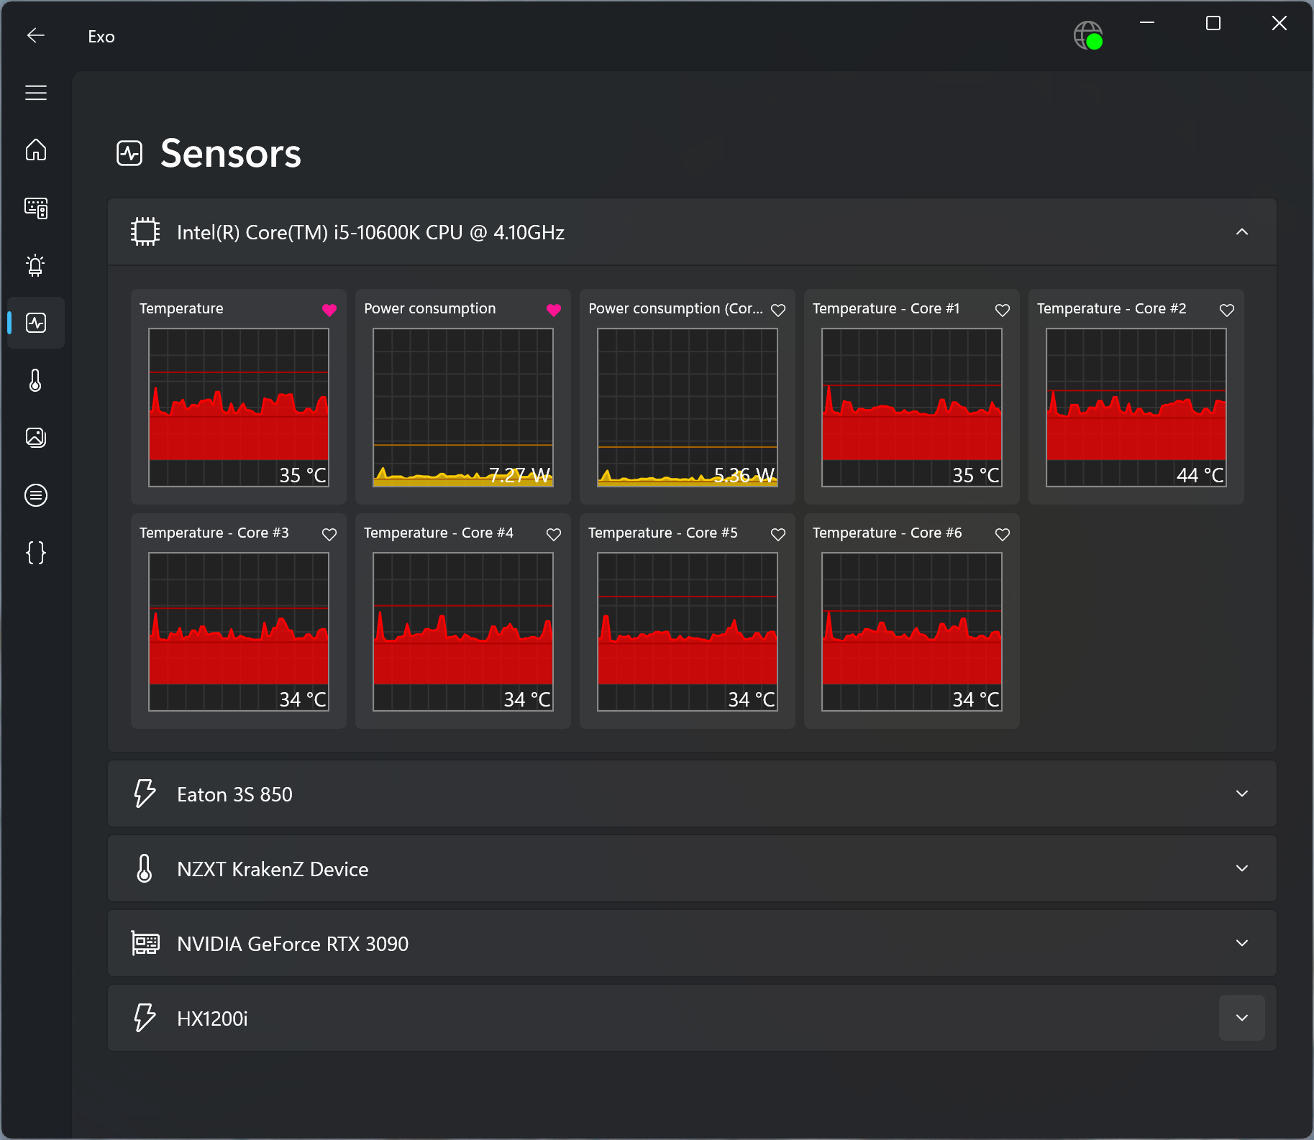Expand the HX1200i section chevron

click(x=1242, y=1018)
